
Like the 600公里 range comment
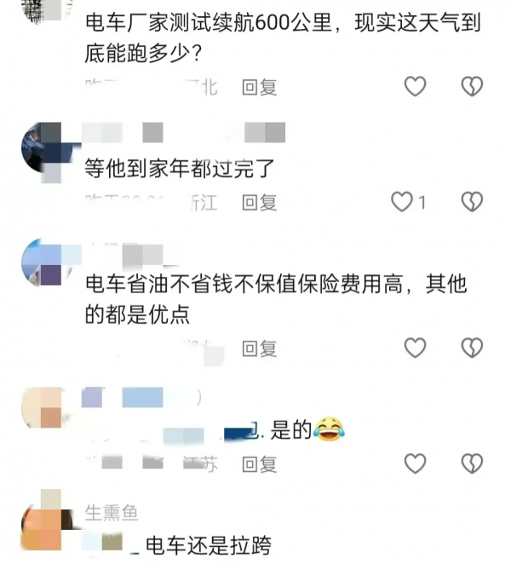pos(416,87)
